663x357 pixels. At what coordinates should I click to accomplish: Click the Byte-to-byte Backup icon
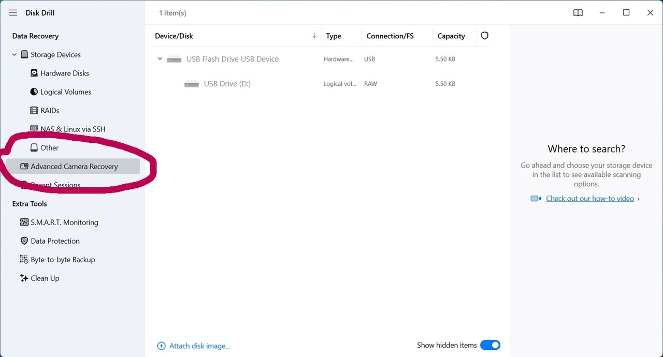(x=24, y=259)
